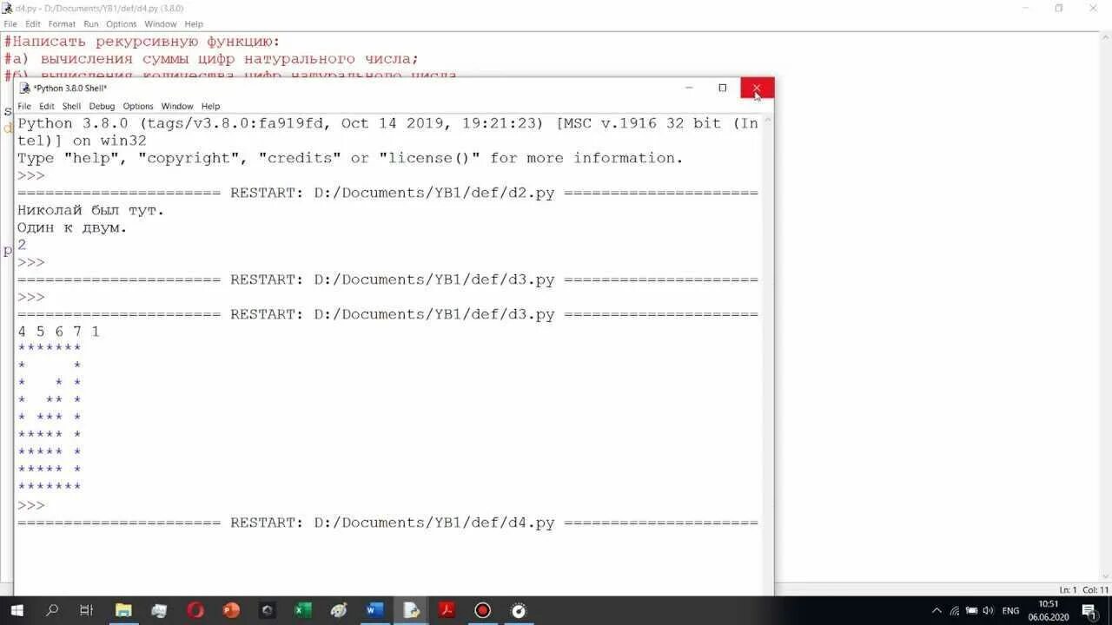Open Excel from taskbar
This screenshot has height=625, width=1112.
302,610
